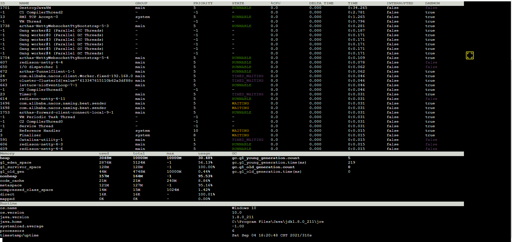Image resolution: width=512 pixels, height=242 pixels.
Task: Select the Finalizer thread name
Action: click(x=30, y=135)
